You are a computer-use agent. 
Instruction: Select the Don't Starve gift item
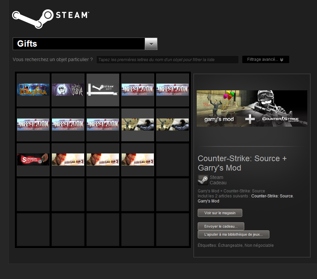click(68, 90)
